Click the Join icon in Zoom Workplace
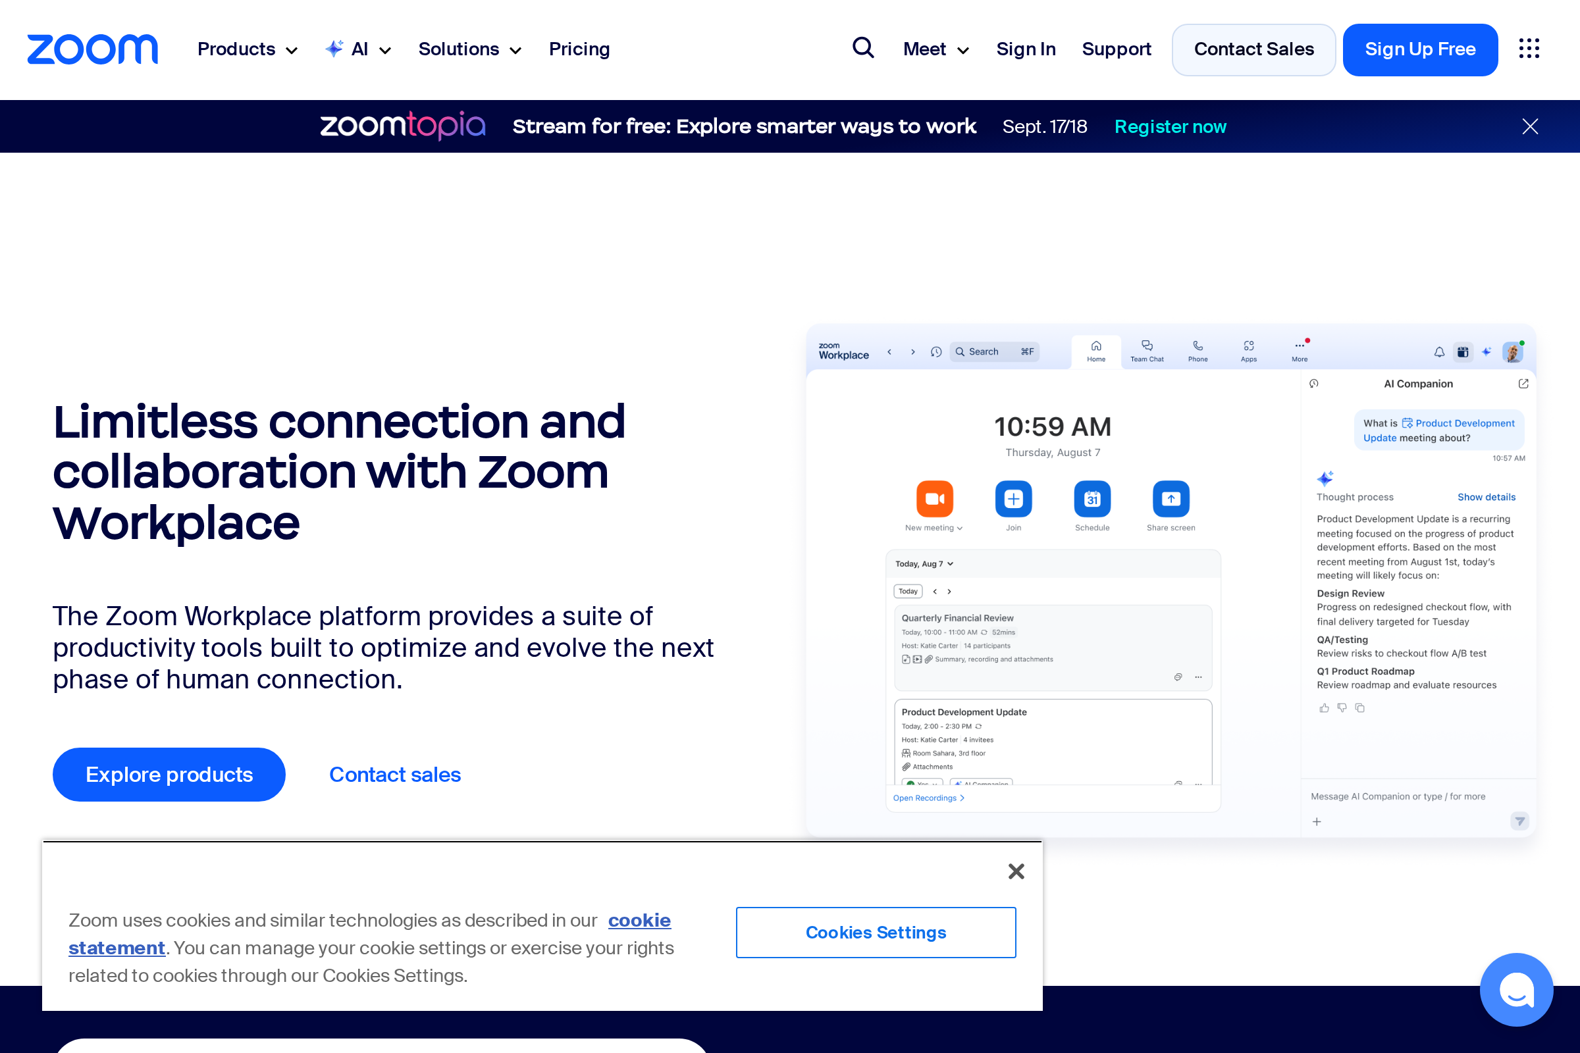Image resolution: width=1580 pixels, height=1053 pixels. [x=1013, y=498]
